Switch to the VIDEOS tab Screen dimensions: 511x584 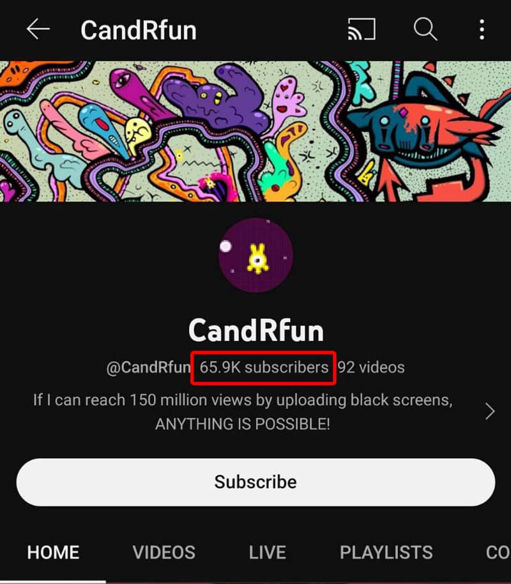coord(164,552)
